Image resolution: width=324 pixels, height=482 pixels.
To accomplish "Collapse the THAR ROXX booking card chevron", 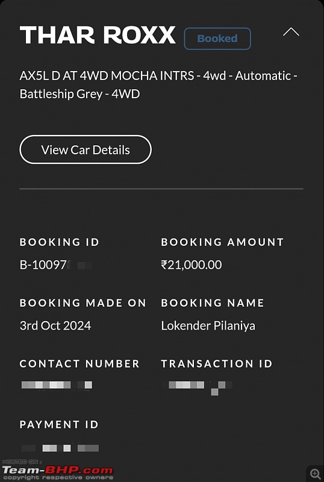I will point(291,32).
